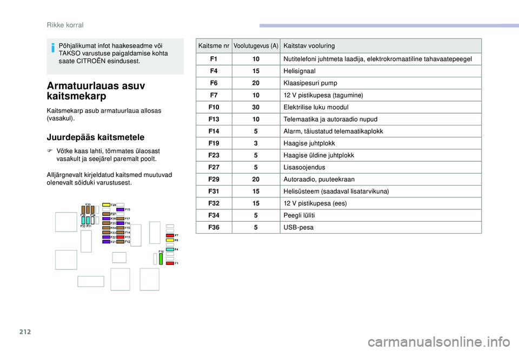The height and width of the screenshot is (351, 519).
Task: Click the F36 cell in the table
Action: (x=214, y=228)
